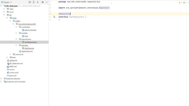Click line number 5 in gutter
The image size is (189, 106).
50,14
